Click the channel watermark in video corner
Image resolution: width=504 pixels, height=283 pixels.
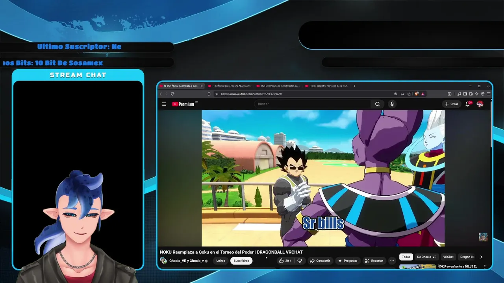483,237
